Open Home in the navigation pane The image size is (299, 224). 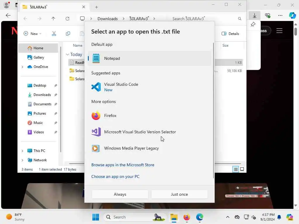[38, 48]
